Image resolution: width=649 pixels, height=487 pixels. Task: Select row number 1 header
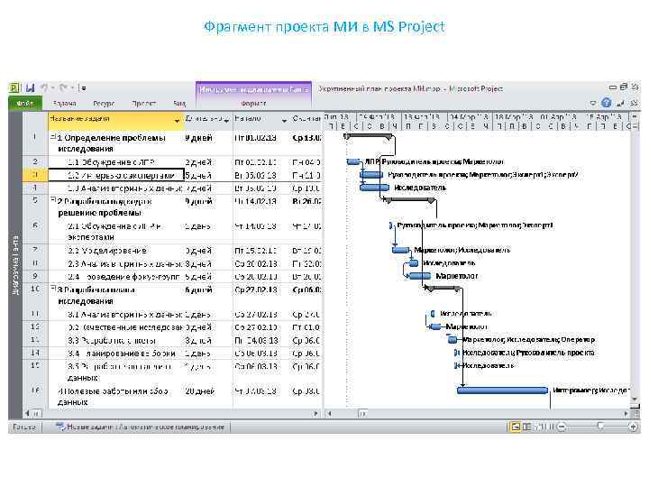[x=35, y=142]
